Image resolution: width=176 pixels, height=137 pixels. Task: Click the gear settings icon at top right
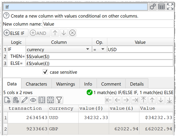coord(153,7)
